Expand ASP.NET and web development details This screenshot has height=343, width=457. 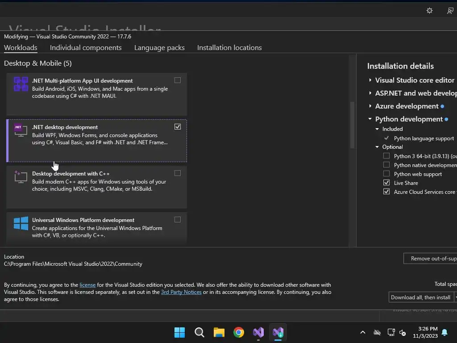click(x=370, y=93)
